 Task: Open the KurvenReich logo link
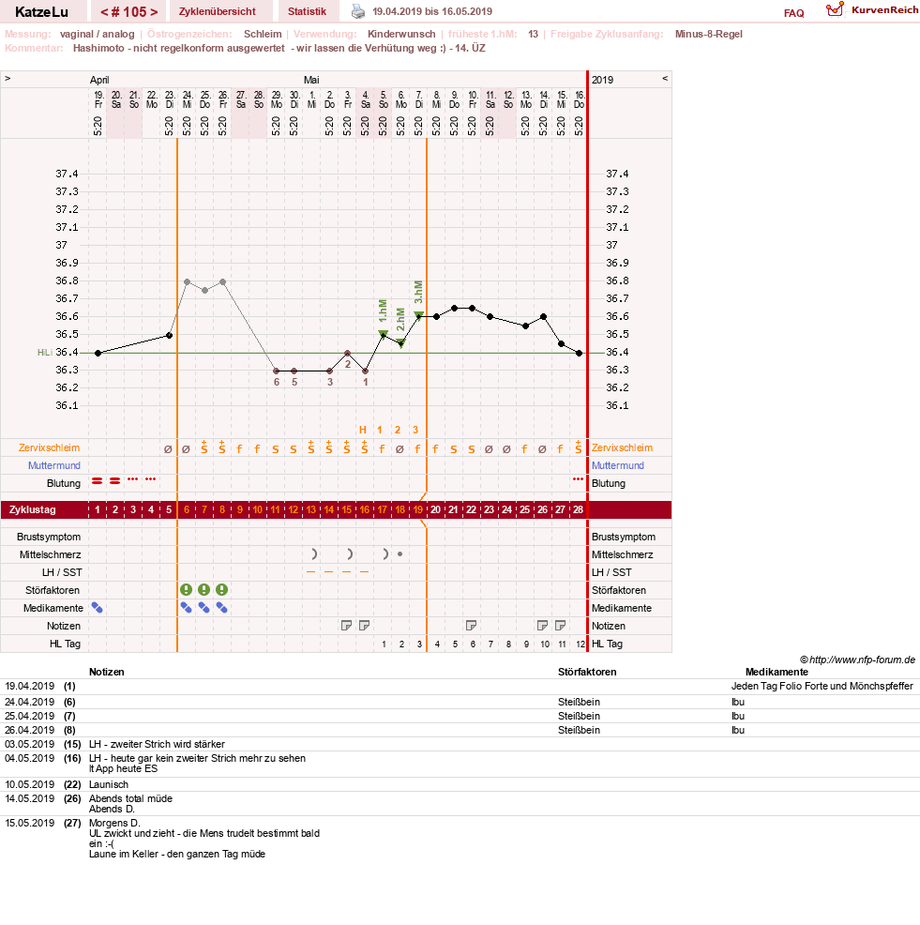(x=871, y=9)
